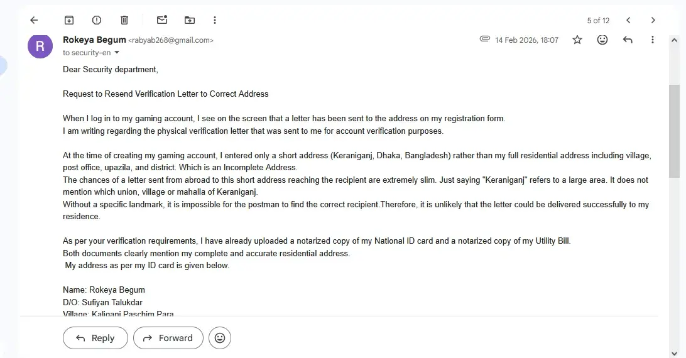Go to the older email using right chevron
This screenshot has height=358, width=686.
click(653, 20)
